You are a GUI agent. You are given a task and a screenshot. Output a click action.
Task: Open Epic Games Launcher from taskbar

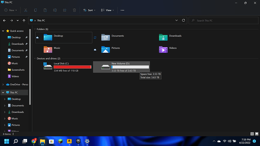[x=78, y=141]
